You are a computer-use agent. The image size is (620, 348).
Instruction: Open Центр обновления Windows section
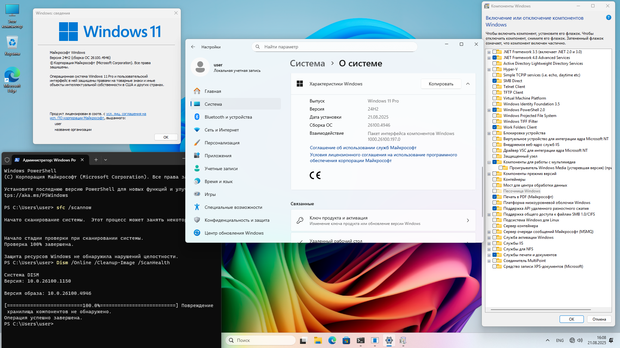(234, 233)
